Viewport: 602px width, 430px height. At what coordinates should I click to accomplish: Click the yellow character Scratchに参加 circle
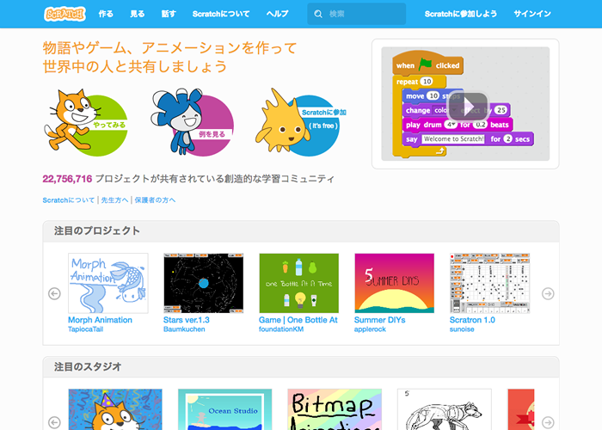tap(299, 122)
